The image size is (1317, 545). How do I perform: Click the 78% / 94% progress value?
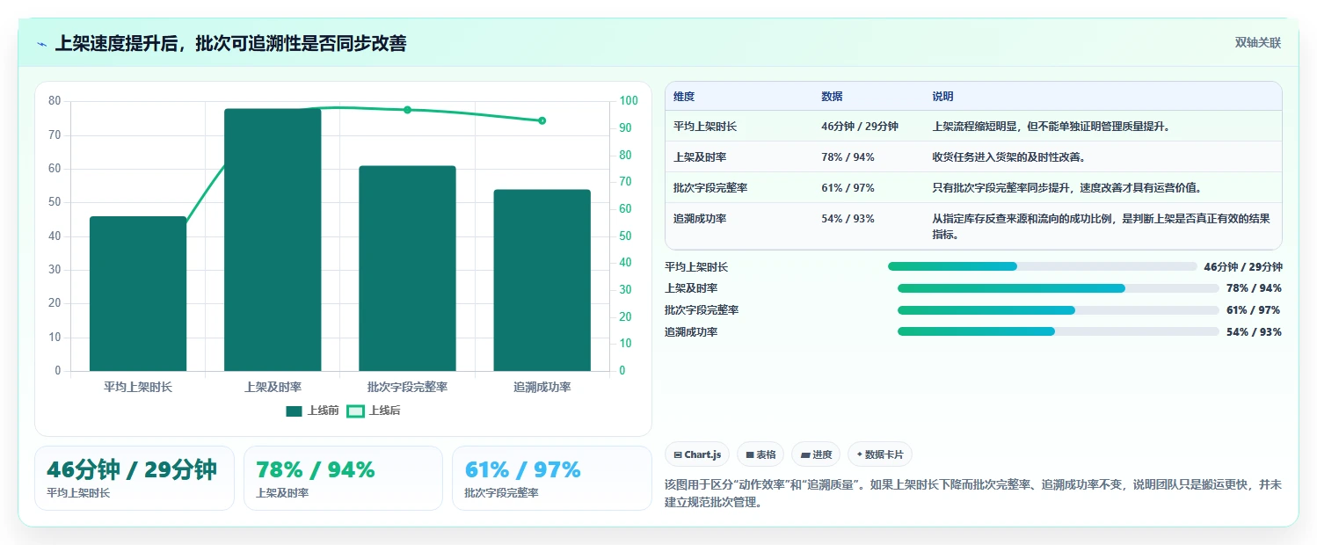point(1254,288)
